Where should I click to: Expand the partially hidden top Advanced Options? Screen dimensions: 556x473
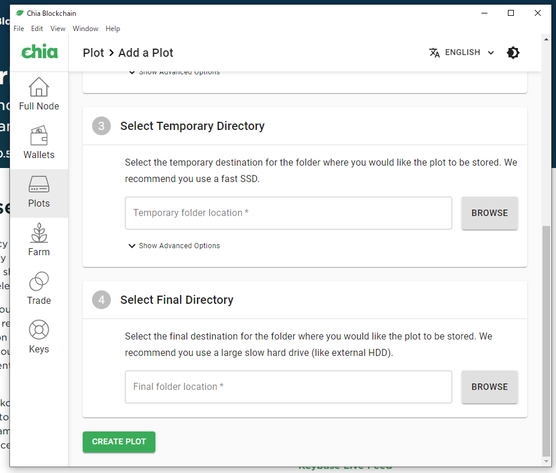[x=174, y=73]
